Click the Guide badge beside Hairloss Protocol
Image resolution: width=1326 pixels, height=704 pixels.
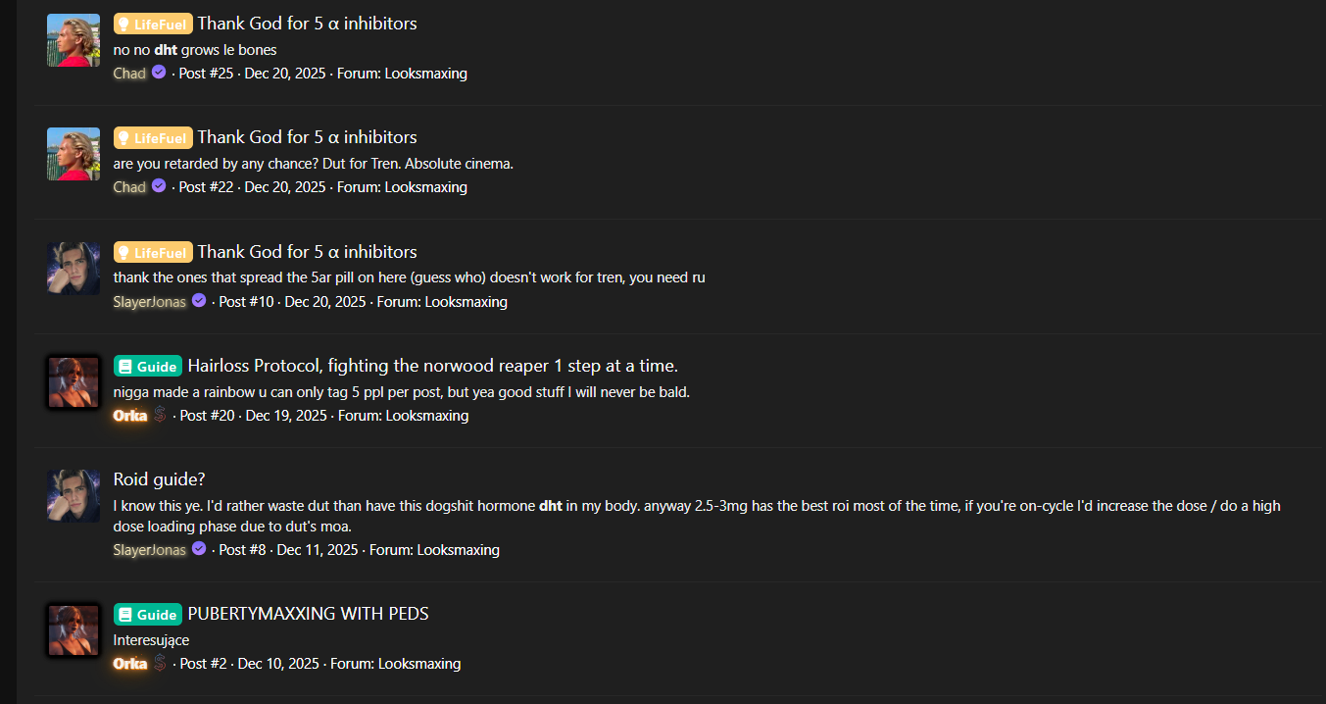click(x=148, y=367)
